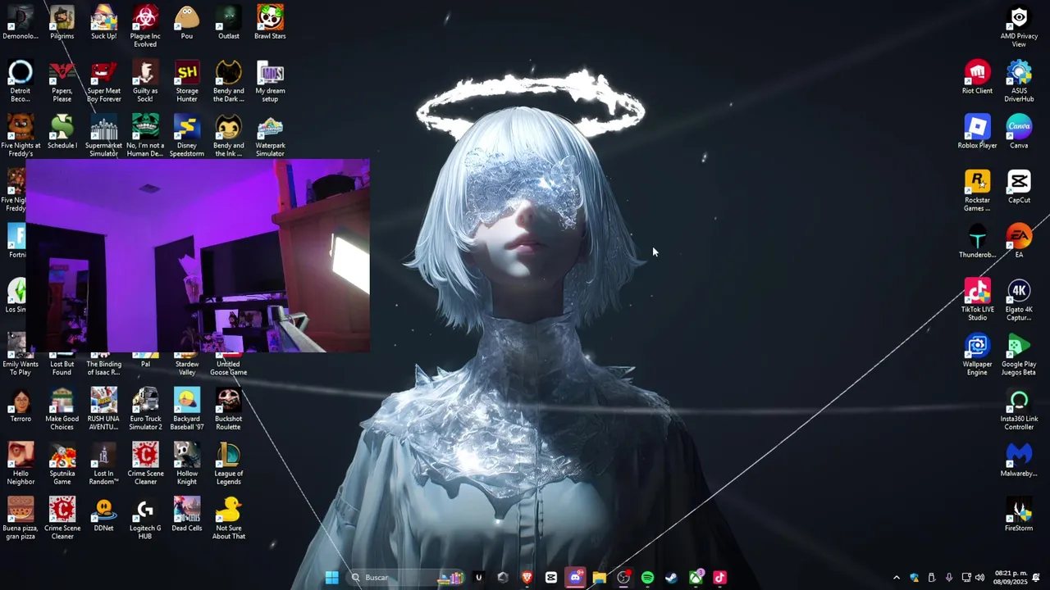The width and height of the screenshot is (1050, 590).
Task: Launch the Riot Client desktop icon
Action: (x=977, y=77)
